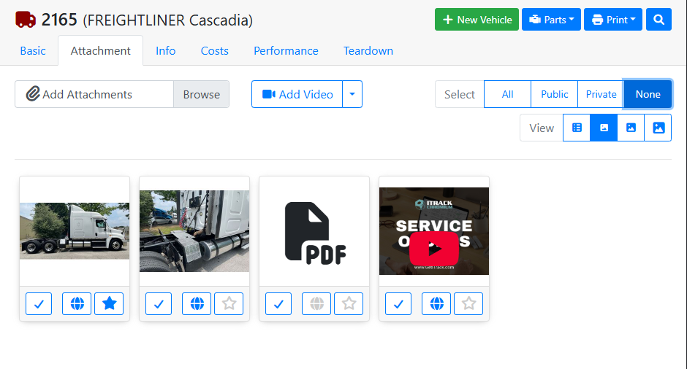Select All attachments
This screenshot has width=687, height=369.
pyautogui.click(x=507, y=94)
